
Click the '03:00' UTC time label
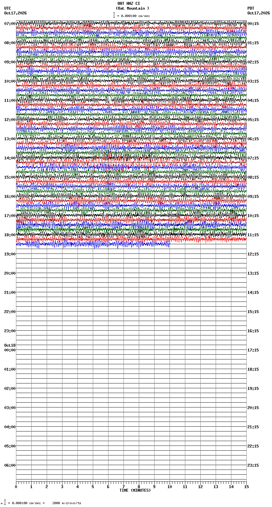pyautogui.click(x=10, y=408)
